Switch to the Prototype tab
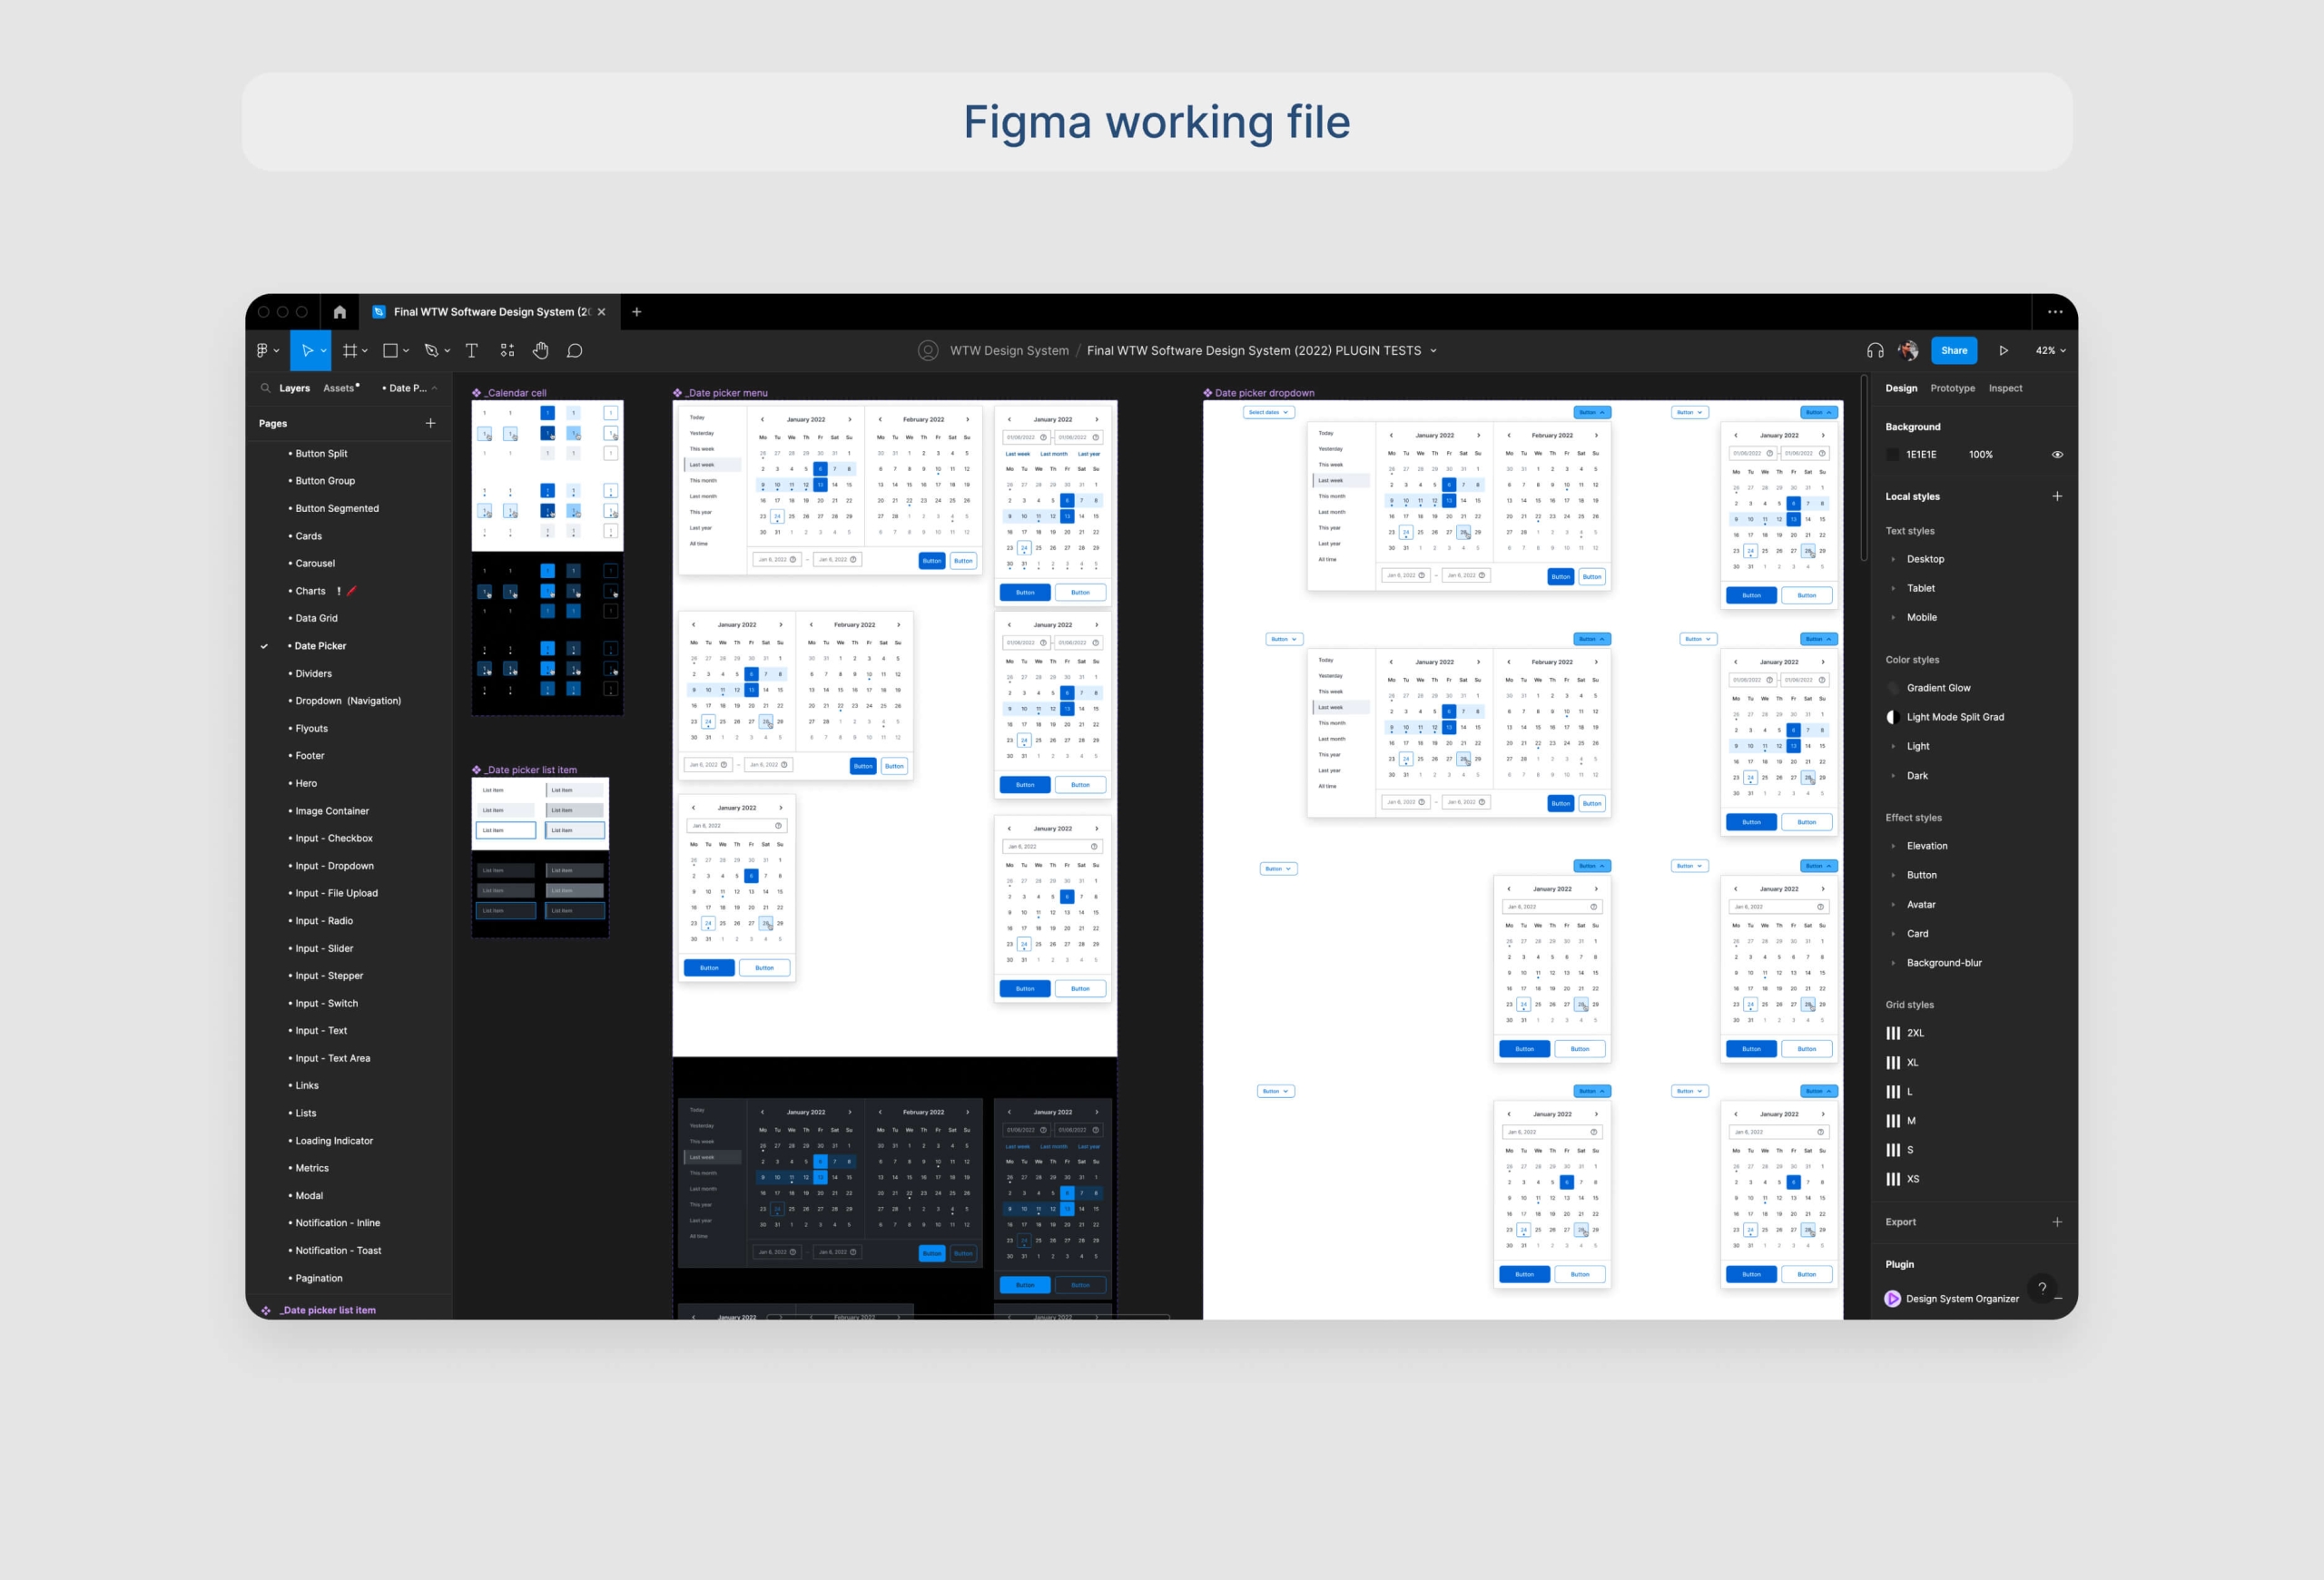The width and height of the screenshot is (2324, 1580). tap(1952, 388)
